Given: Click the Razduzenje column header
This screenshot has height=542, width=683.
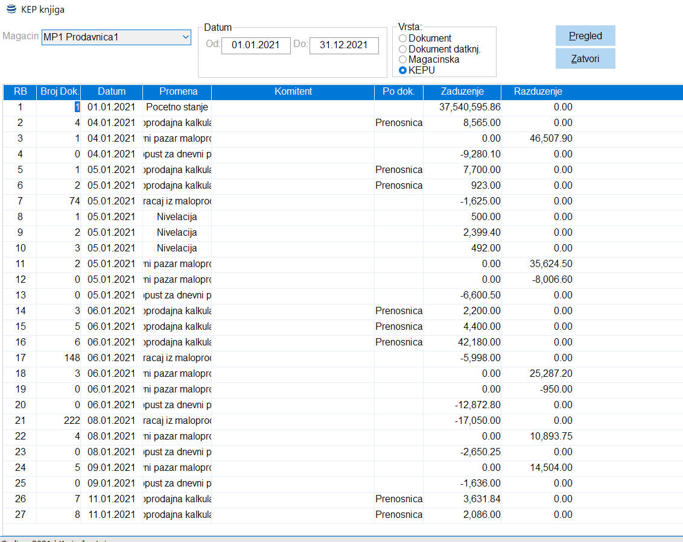Looking at the screenshot, I should click(x=538, y=92).
